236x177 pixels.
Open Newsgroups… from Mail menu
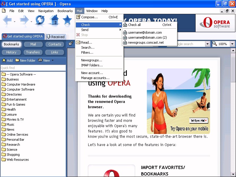click(x=99, y=60)
